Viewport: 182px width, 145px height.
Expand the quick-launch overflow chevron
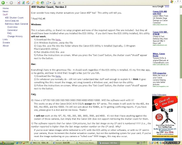tap(27, 142)
